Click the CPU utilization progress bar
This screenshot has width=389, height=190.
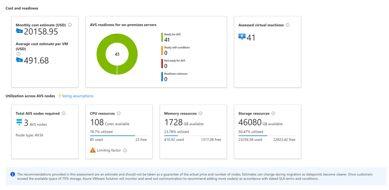point(118,136)
